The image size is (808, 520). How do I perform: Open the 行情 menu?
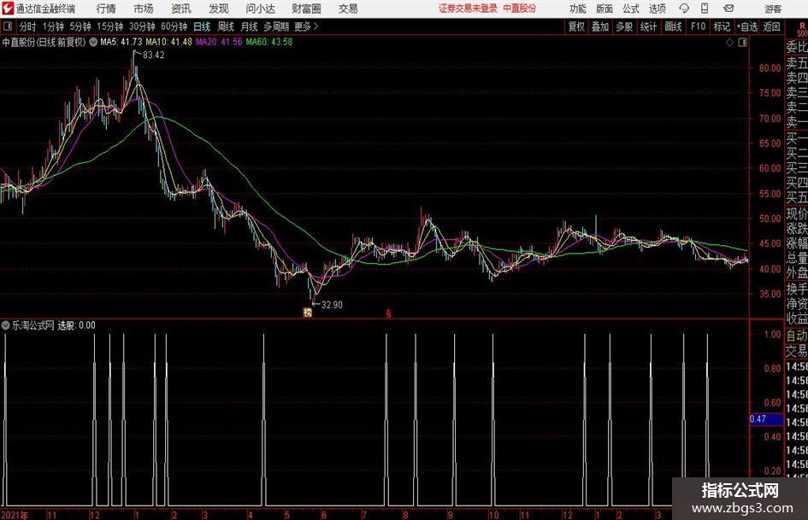coord(106,9)
